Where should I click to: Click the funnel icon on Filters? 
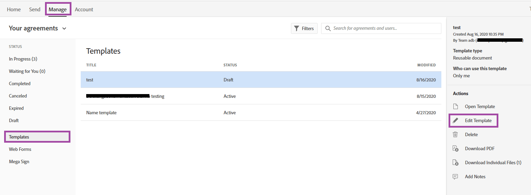[x=297, y=28]
